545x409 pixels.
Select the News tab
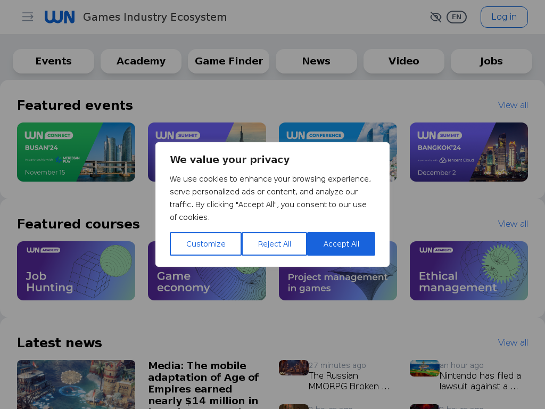click(x=316, y=61)
